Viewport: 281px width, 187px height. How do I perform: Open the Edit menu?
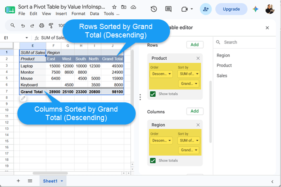coord(34,14)
